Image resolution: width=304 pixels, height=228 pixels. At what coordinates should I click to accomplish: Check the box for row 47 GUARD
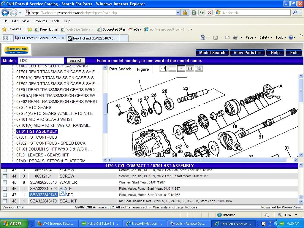point(5,195)
